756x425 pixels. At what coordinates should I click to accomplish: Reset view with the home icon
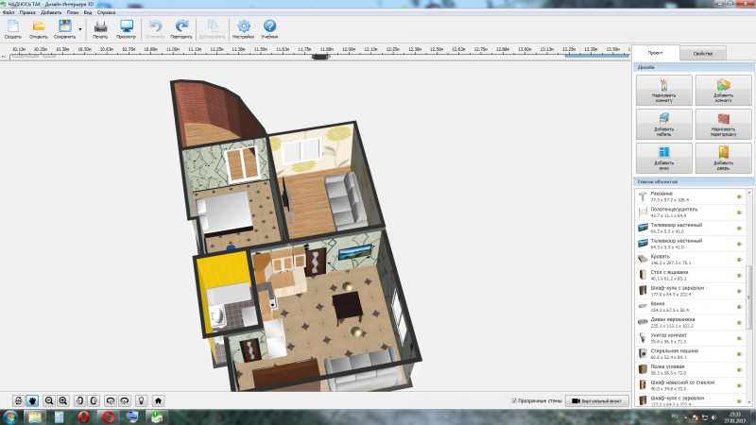[158, 400]
